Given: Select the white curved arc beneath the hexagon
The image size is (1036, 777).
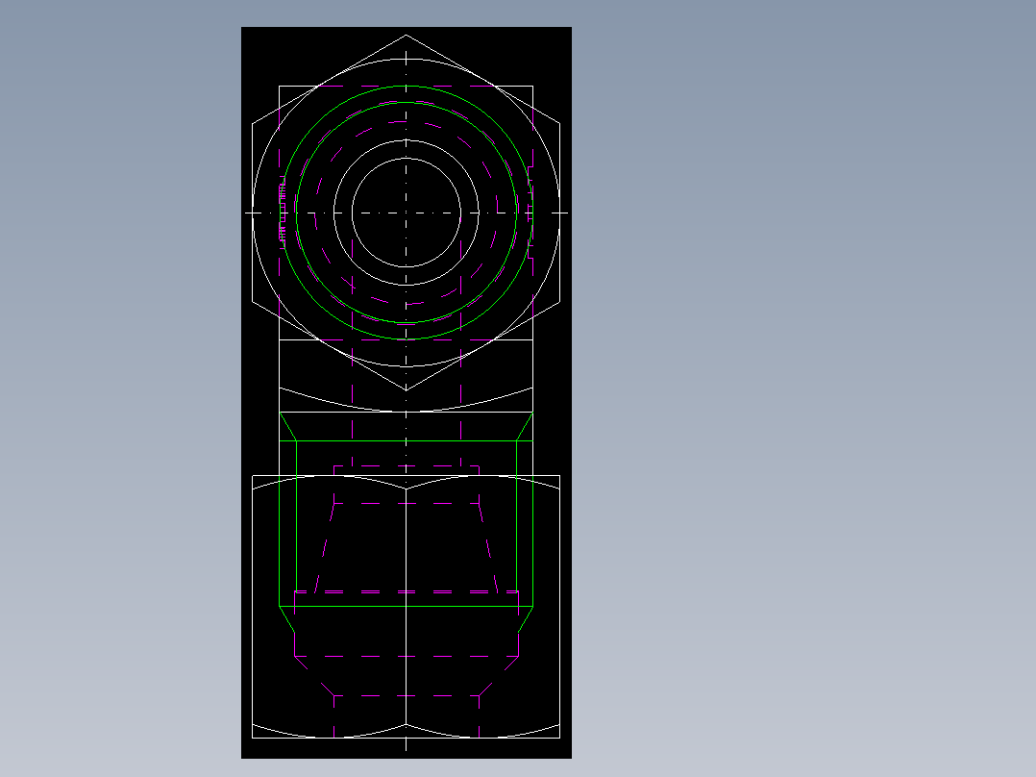Looking at the screenshot, I should (x=407, y=400).
